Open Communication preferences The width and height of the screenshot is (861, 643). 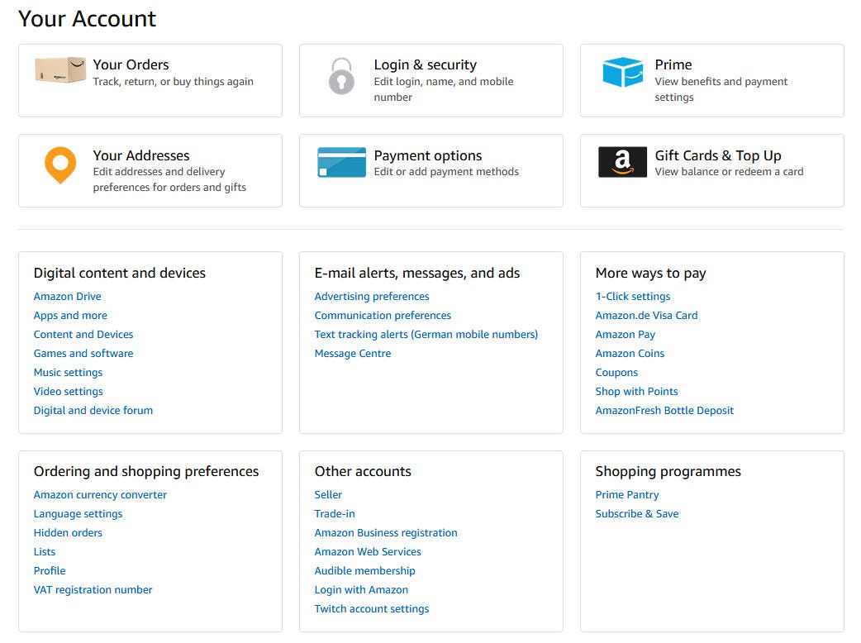point(383,316)
